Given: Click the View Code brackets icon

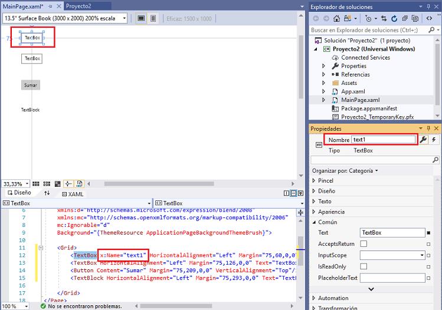Looking at the screenshot, I should click(x=429, y=19).
